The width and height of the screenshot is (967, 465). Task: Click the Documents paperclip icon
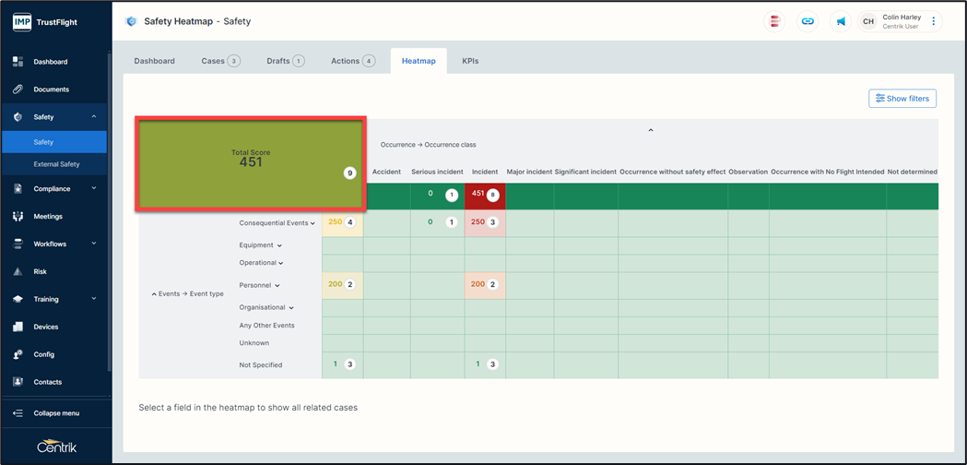(18, 89)
